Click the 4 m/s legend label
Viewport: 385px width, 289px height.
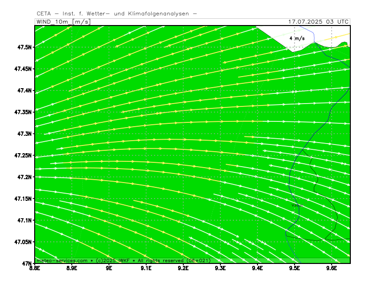click(297, 39)
